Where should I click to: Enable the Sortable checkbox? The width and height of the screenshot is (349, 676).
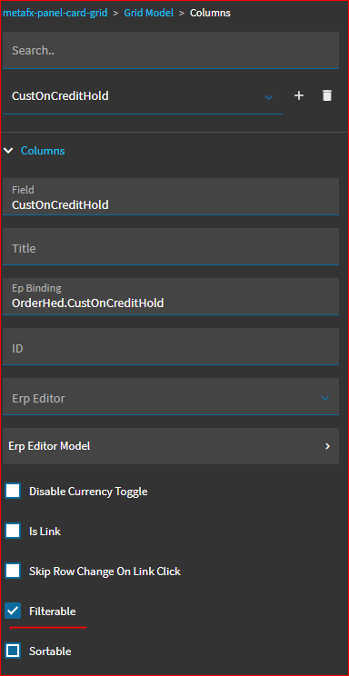[x=13, y=651]
